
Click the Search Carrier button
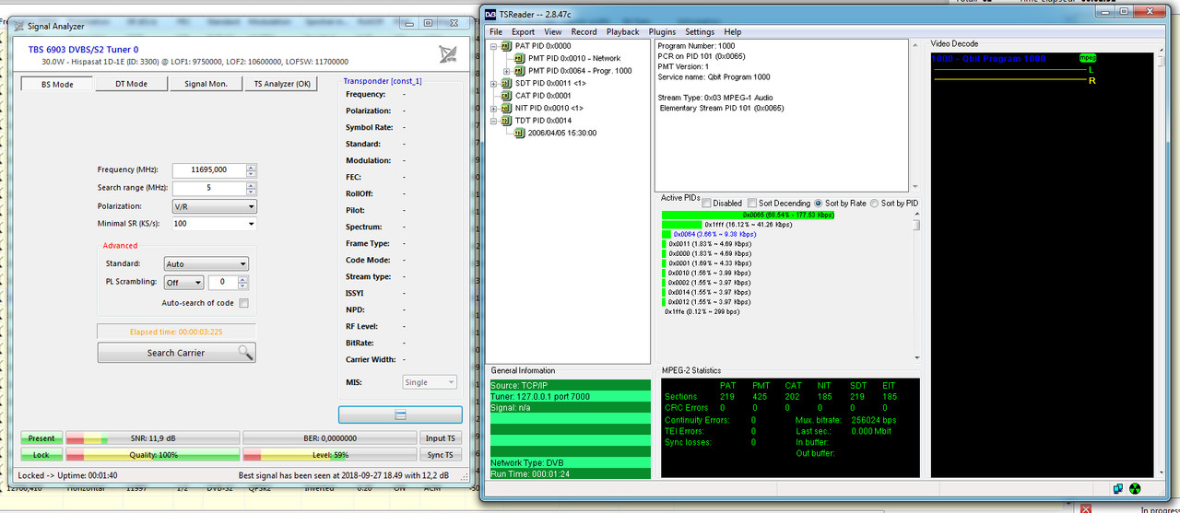(x=176, y=353)
